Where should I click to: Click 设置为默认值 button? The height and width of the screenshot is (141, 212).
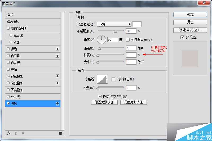[x=104, y=102]
